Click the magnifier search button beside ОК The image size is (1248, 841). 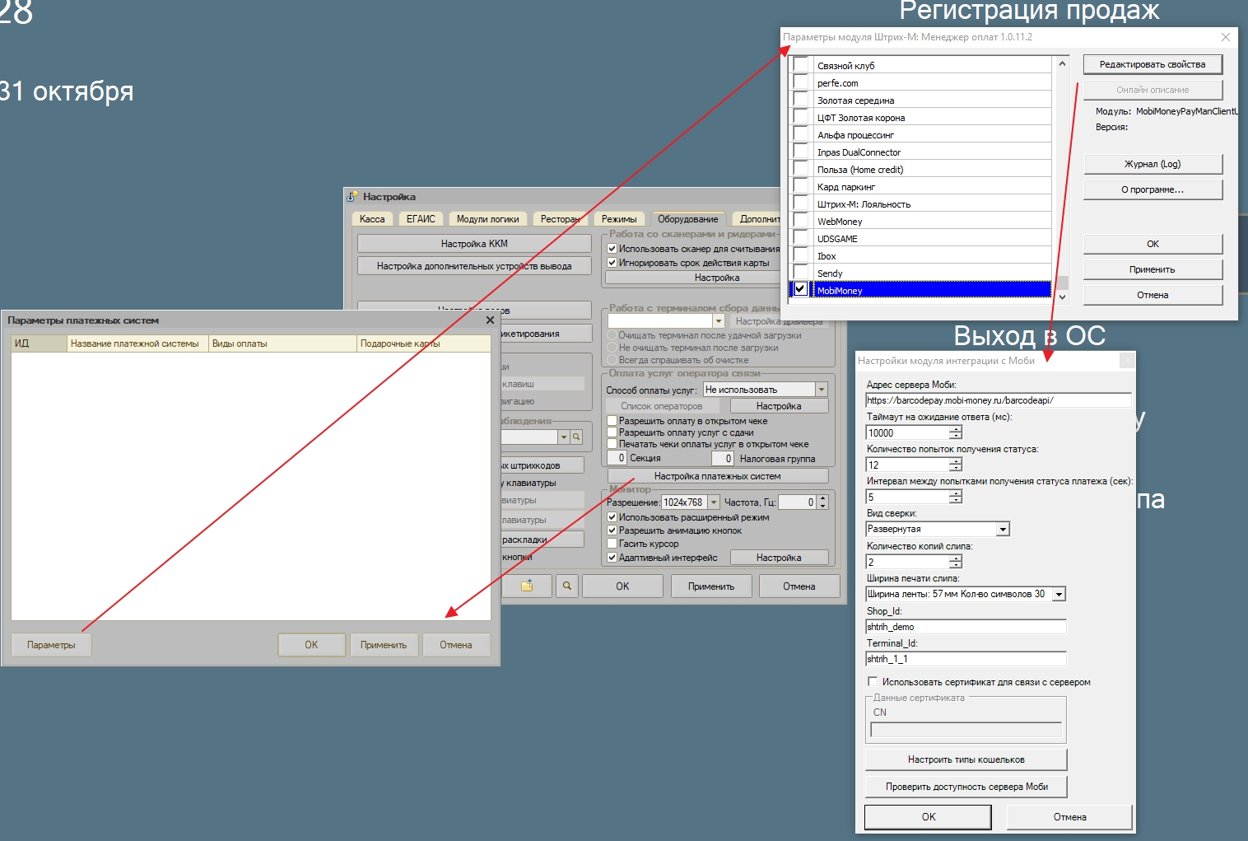tap(566, 586)
